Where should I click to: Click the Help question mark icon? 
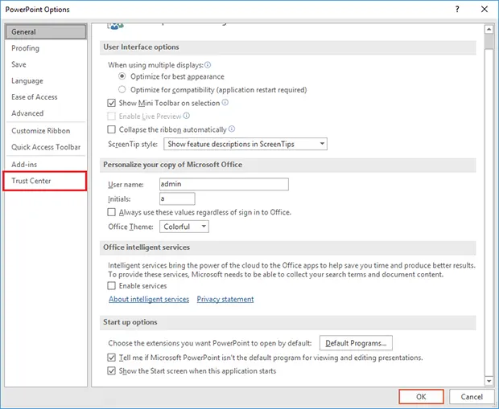click(x=457, y=9)
